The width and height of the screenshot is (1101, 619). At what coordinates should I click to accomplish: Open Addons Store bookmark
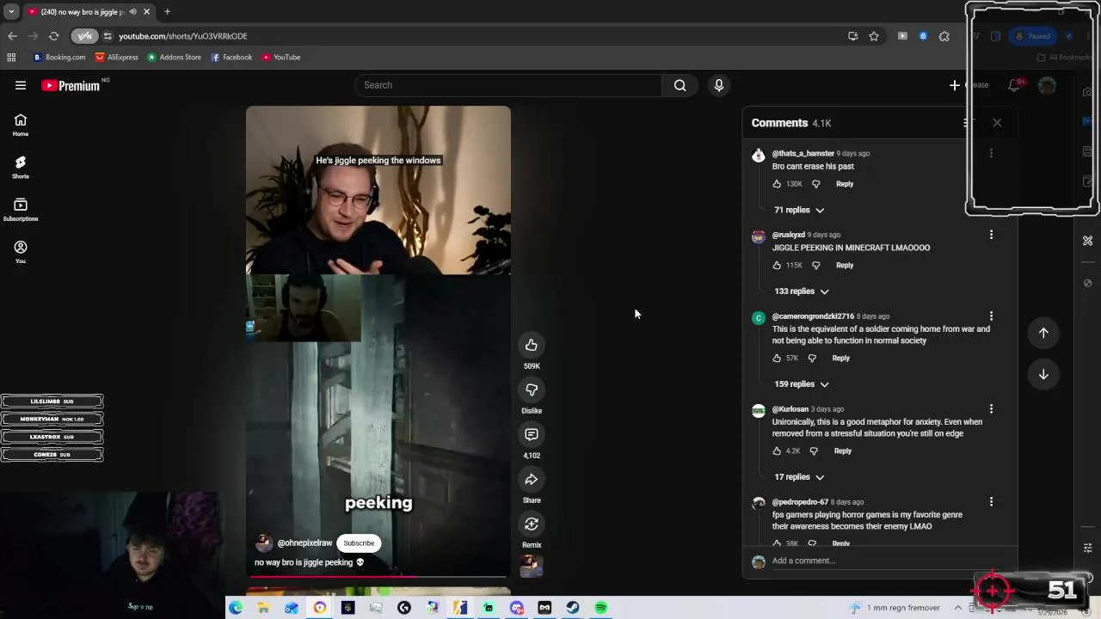(x=174, y=58)
